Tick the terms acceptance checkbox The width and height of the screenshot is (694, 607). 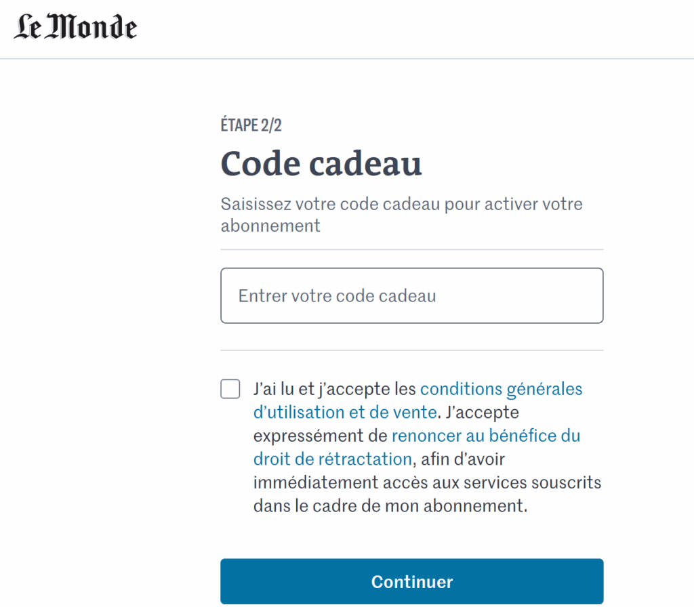pos(230,389)
